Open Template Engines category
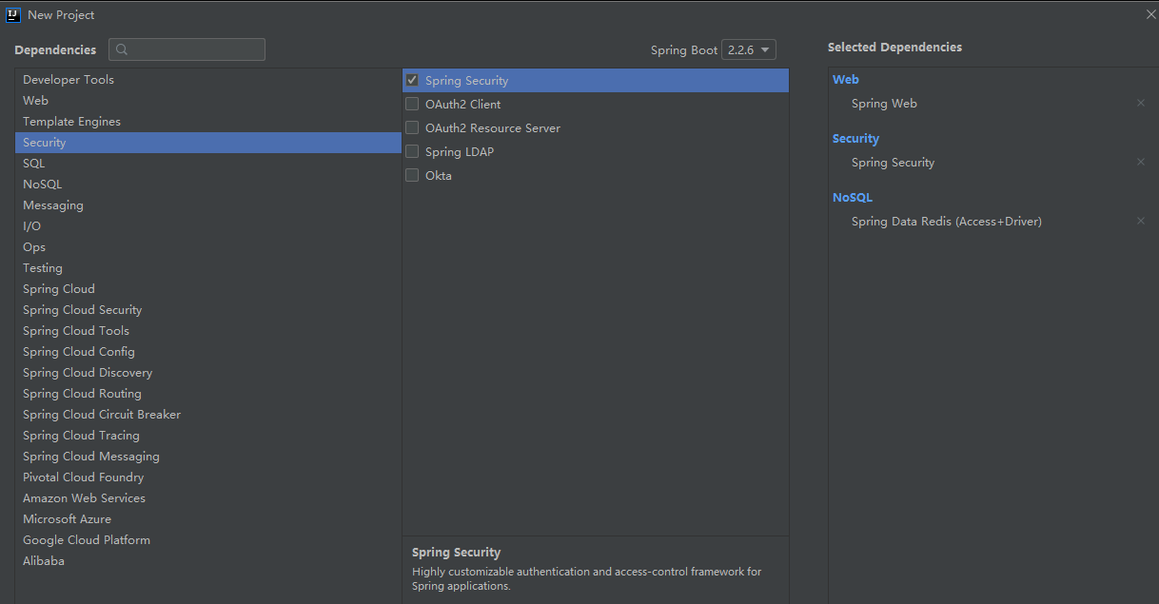1159x604 pixels. [208, 121]
